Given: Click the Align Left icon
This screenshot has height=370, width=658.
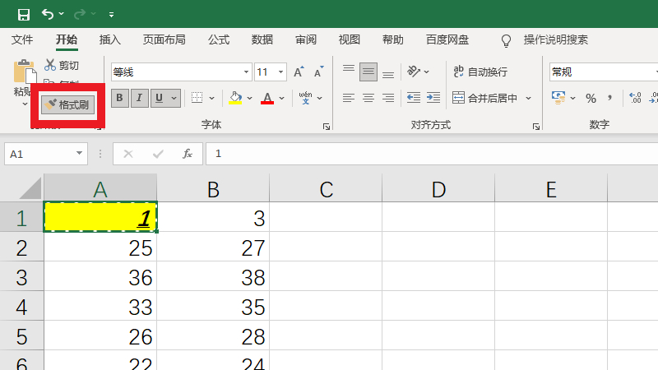Looking at the screenshot, I should (348, 98).
